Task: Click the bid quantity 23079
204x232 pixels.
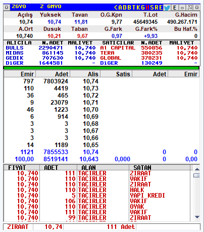Action: click(x=59, y=103)
